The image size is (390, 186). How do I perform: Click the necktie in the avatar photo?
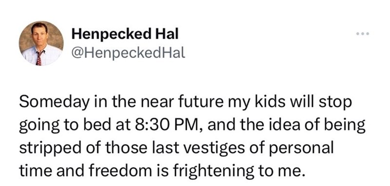[x=39, y=57]
